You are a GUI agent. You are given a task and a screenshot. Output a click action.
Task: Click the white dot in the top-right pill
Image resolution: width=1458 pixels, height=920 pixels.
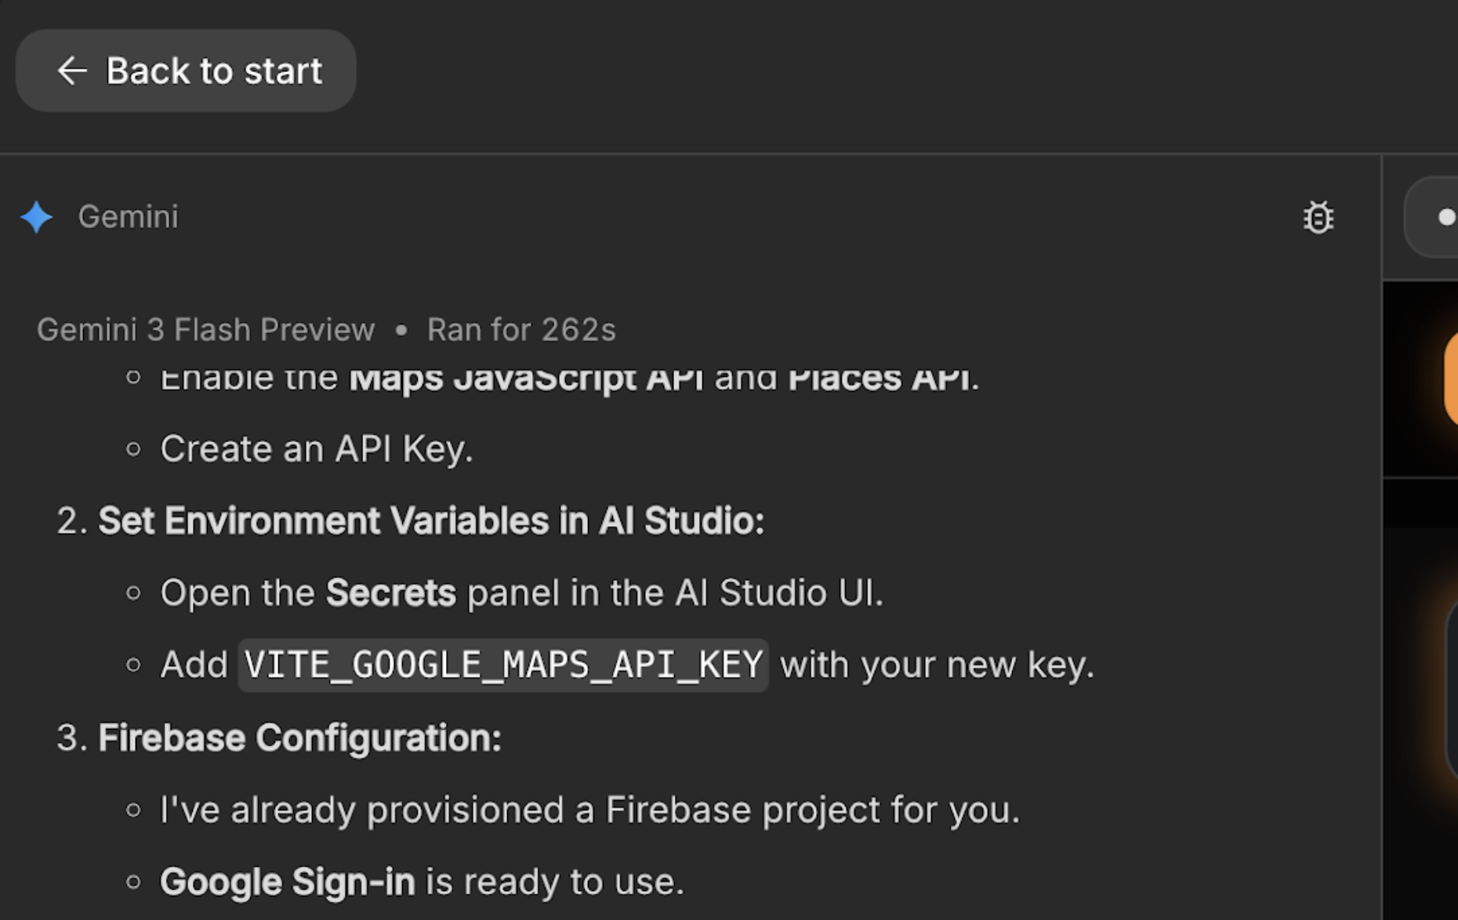(x=1446, y=217)
